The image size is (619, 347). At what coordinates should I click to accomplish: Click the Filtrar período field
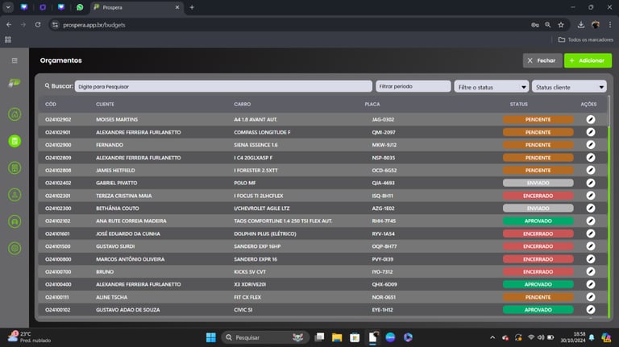[413, 86]
